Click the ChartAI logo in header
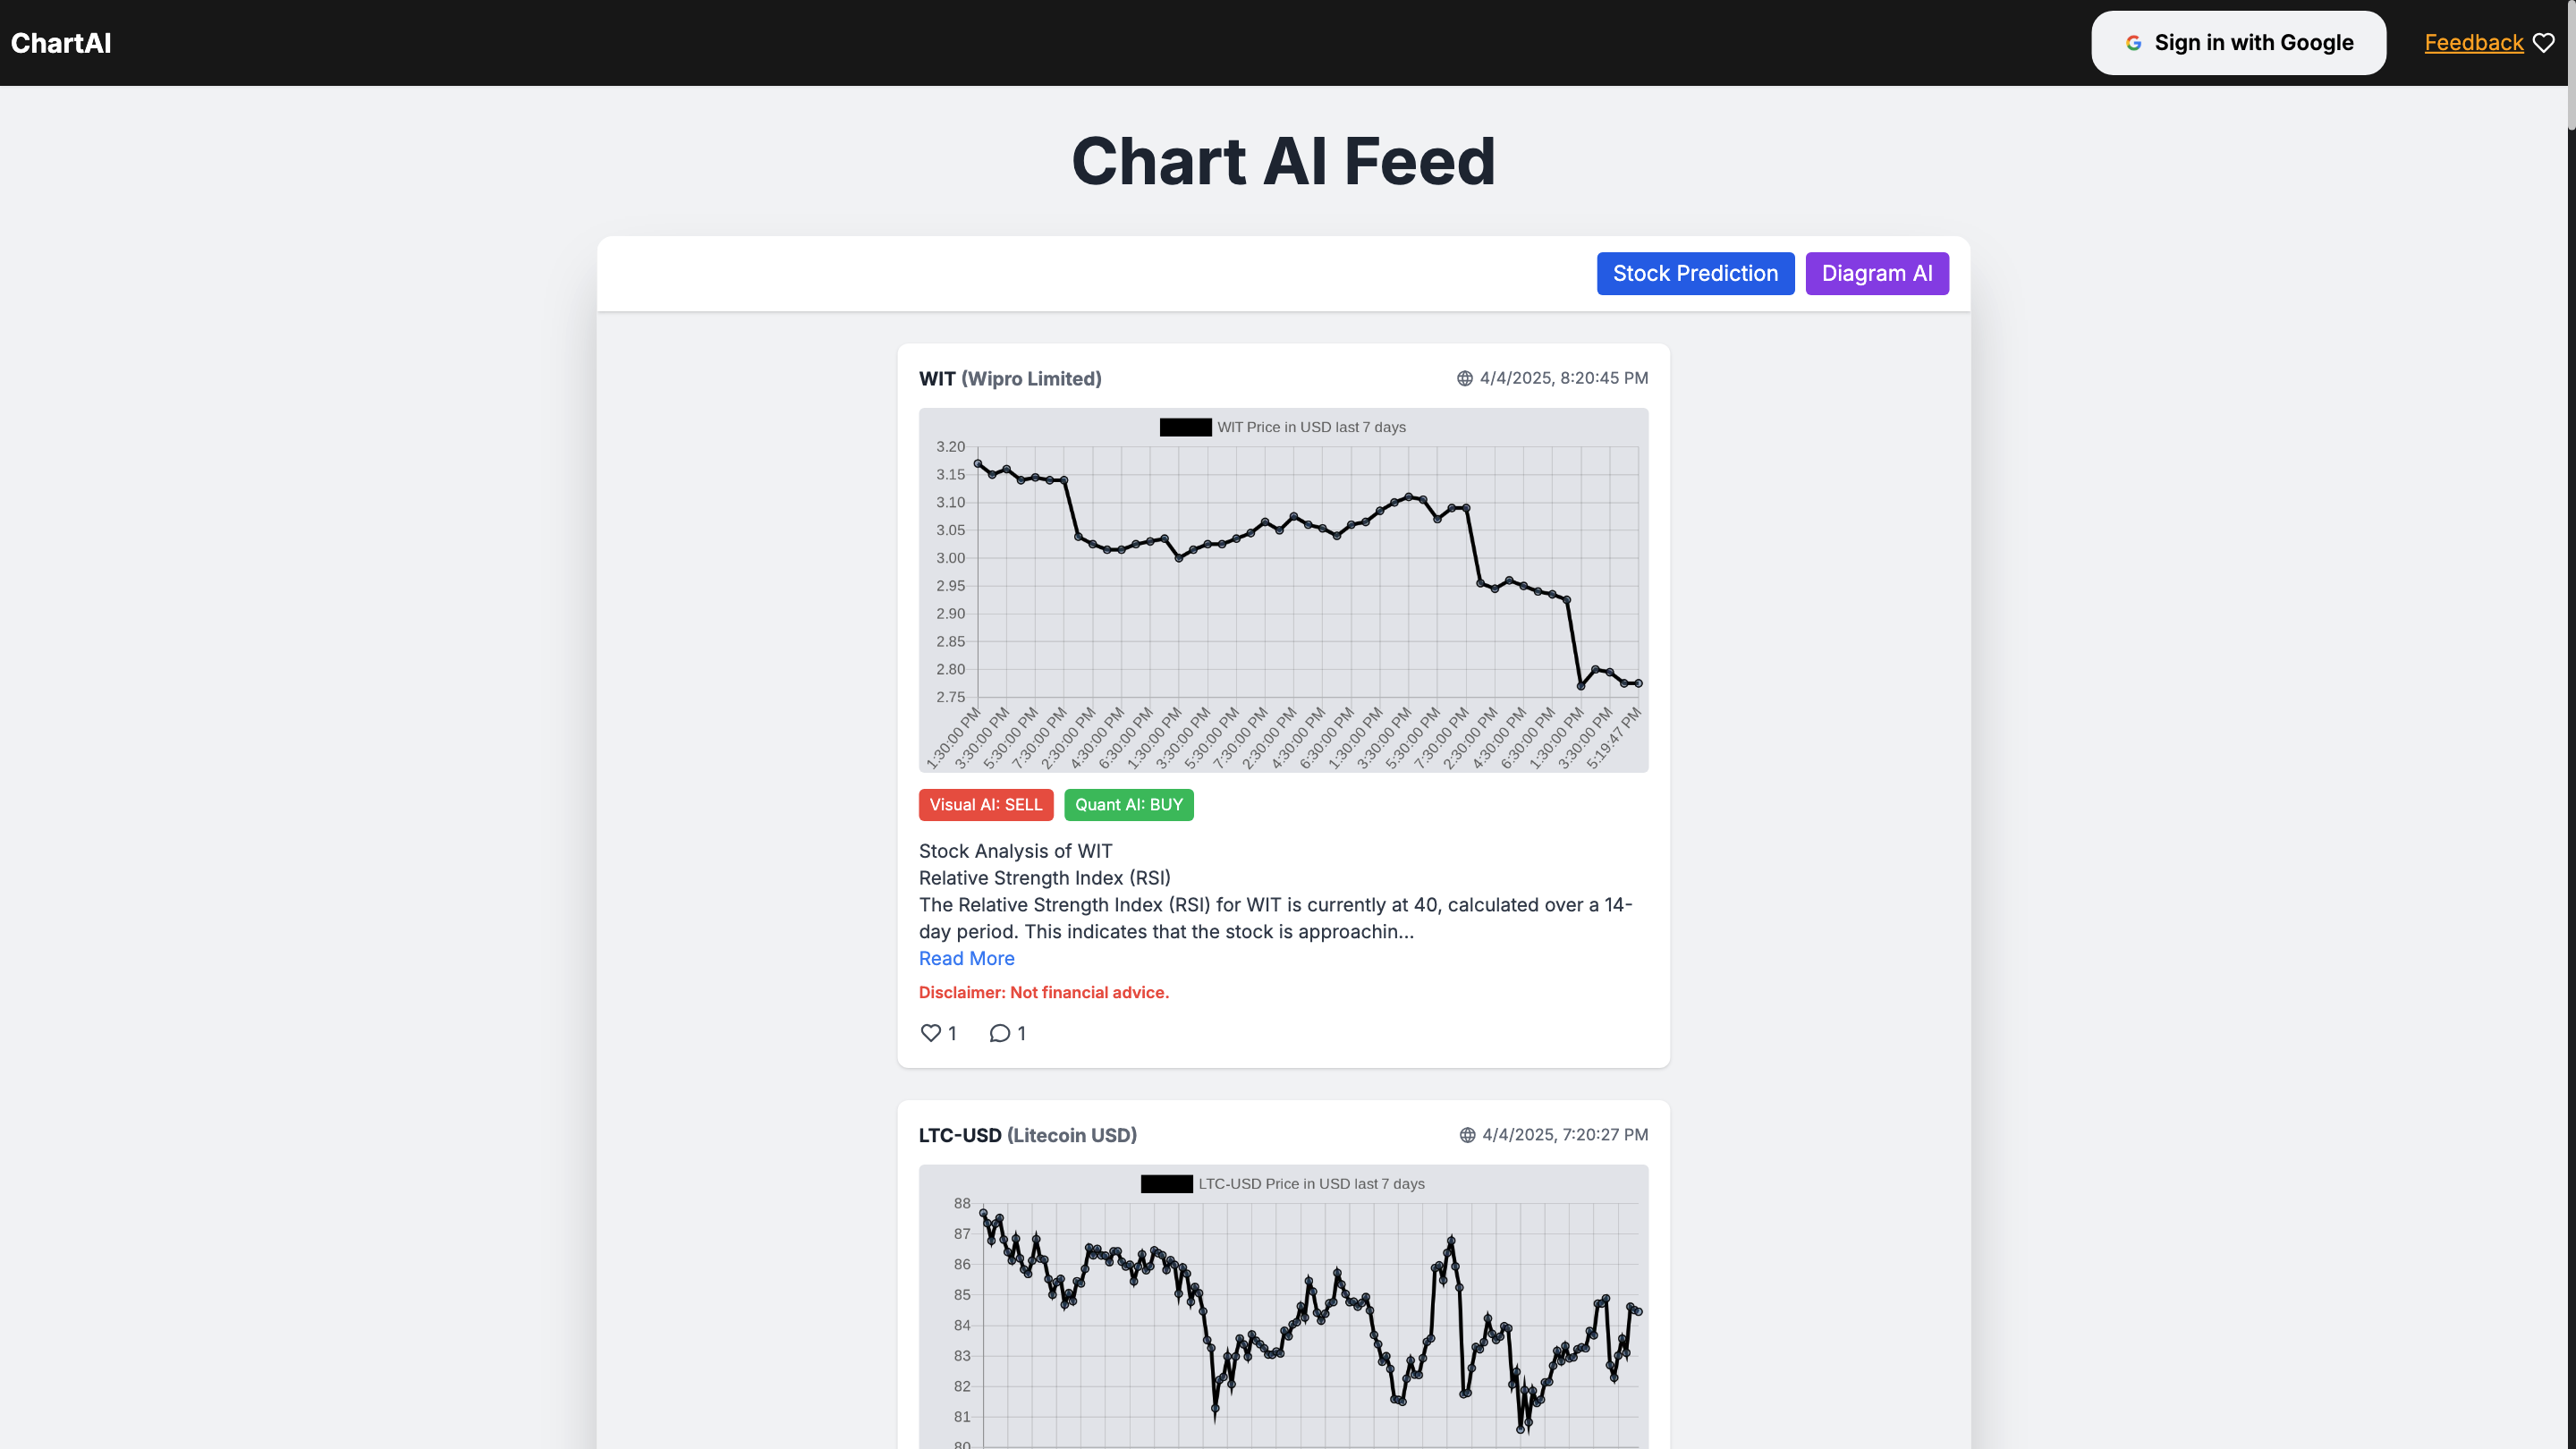This screenshot has width=2576, height=1449. [x=61, y=43]
